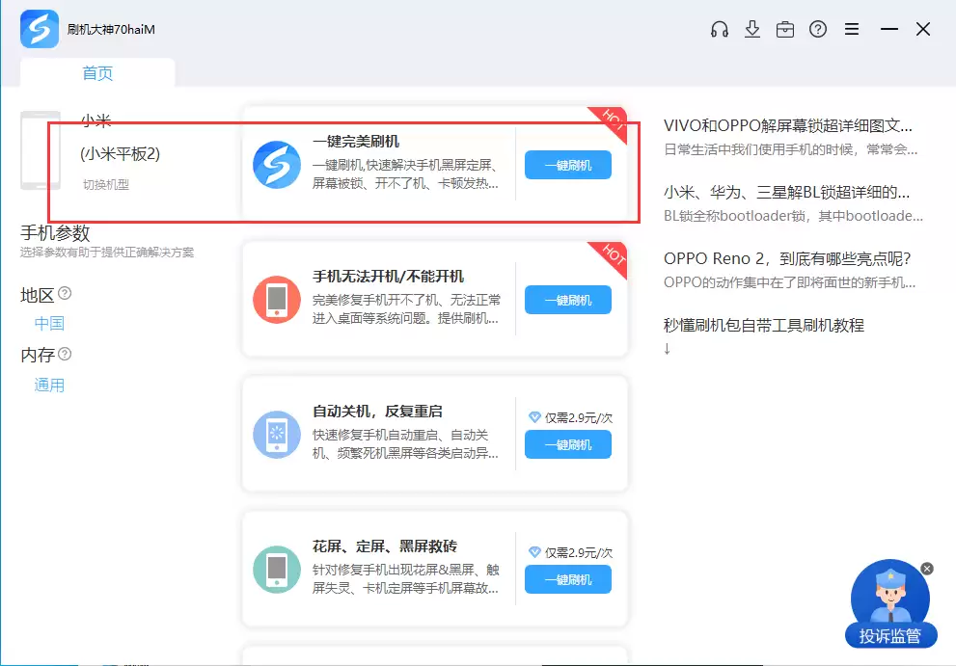Open the download icon in top toolbar
The width and height of the screenshot is (956, 666).
pyautogui.click(x=752, y=29)
